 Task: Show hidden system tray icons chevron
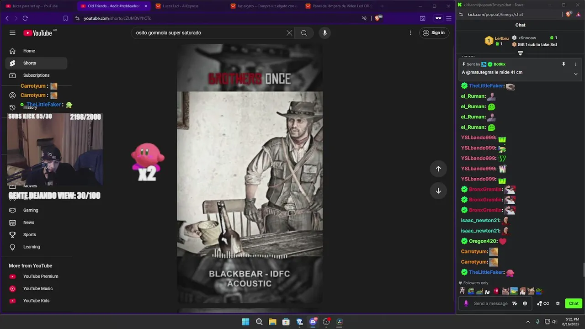528,322
